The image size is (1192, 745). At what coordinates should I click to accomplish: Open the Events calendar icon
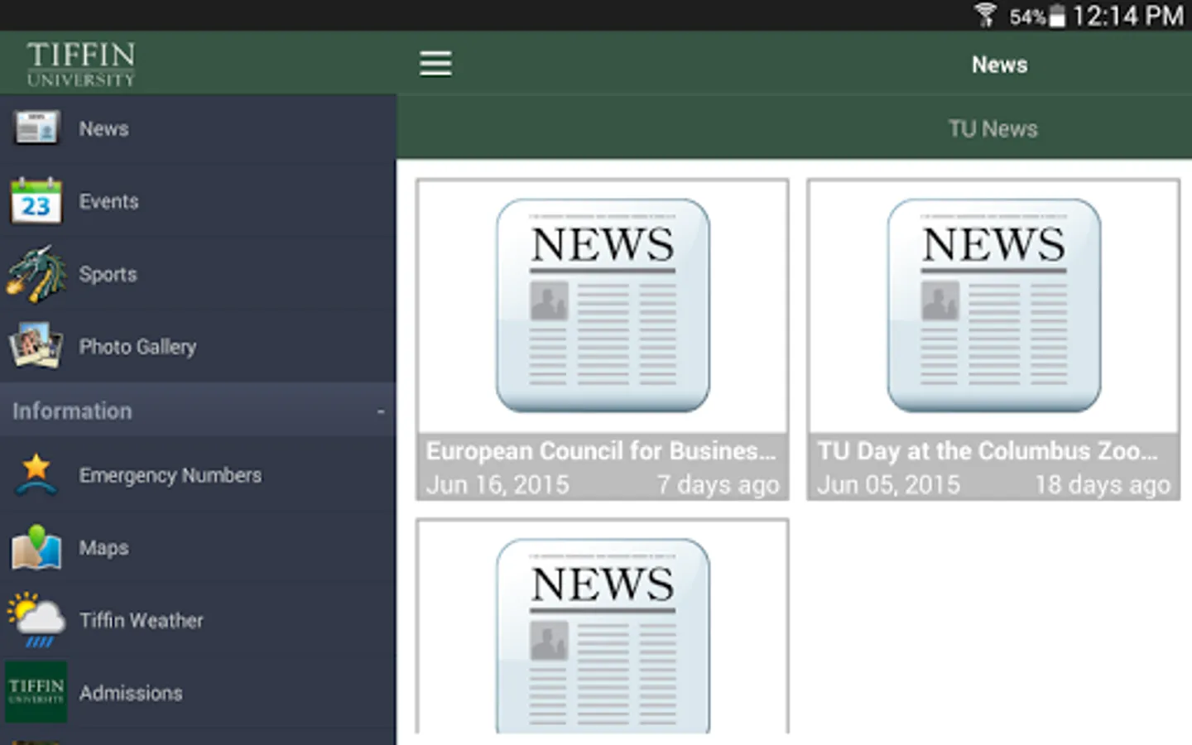(x=36, y=200)
